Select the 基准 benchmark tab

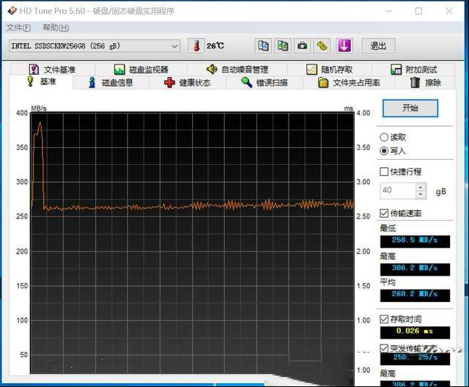coord(41,81)
